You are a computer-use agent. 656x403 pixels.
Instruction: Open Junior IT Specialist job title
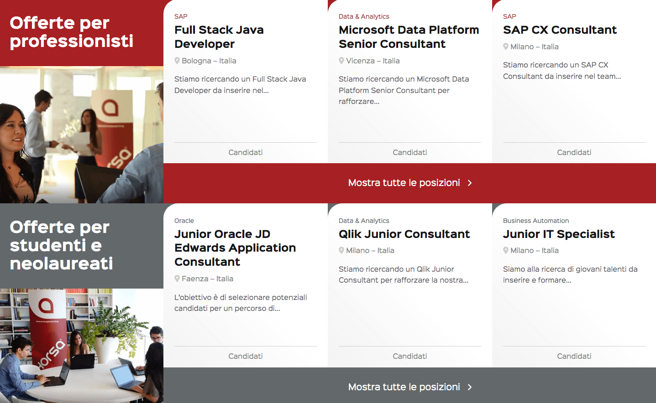559,234
